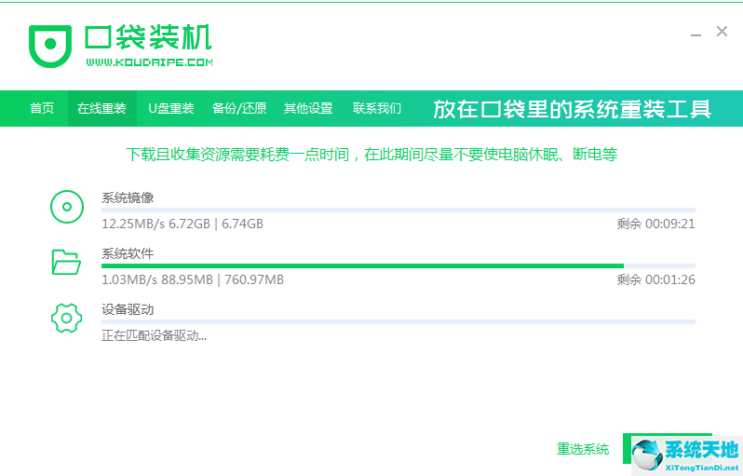Click the 剩余 00:09:21 remaining time
743x476 pixels.
click(655, 224)
